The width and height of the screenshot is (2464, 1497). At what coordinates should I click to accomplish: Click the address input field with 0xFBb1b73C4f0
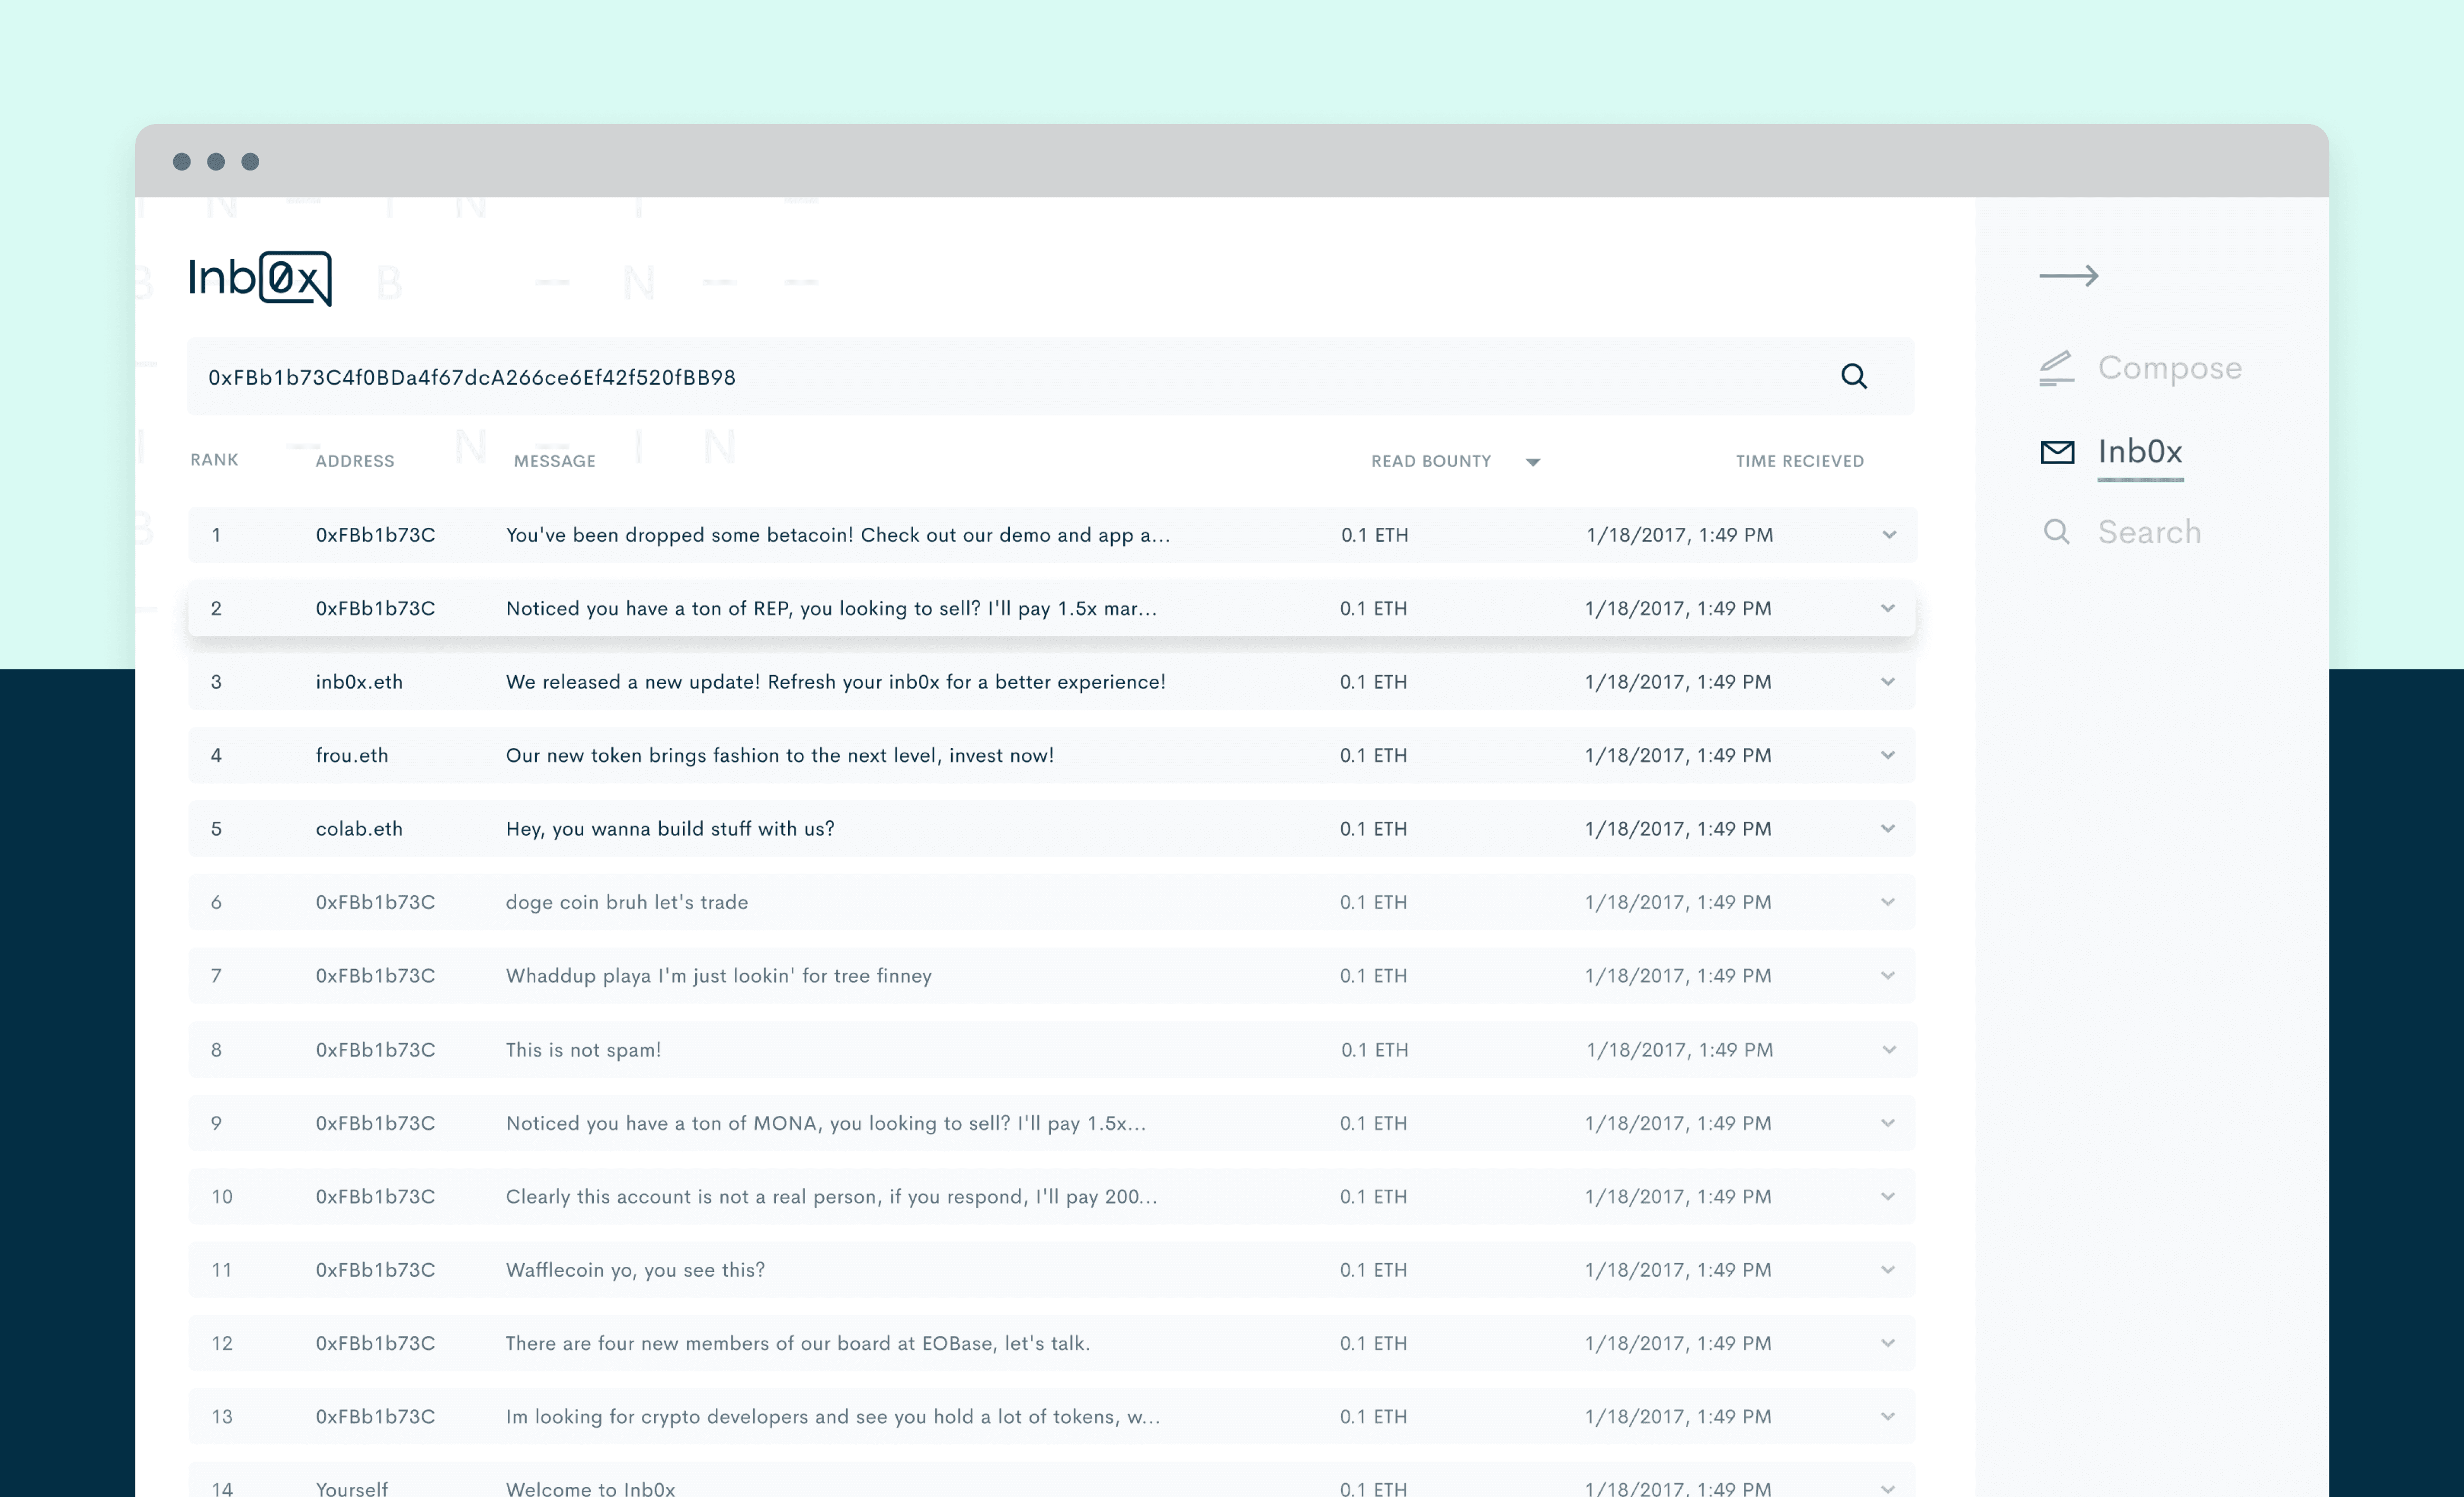1050,376
